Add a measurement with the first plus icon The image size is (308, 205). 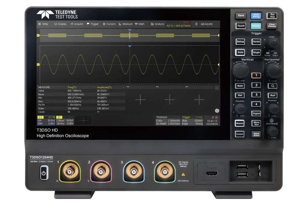(x=140, y=100)
